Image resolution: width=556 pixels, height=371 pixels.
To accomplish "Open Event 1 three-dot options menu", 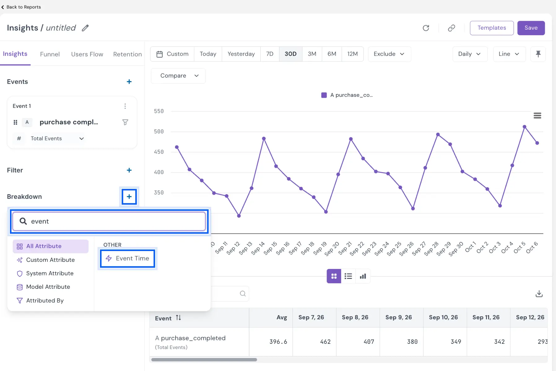I will (x=125, y=106).
